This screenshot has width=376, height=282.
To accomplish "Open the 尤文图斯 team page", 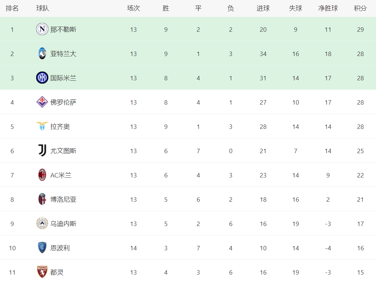I will (x=63, y=151).
